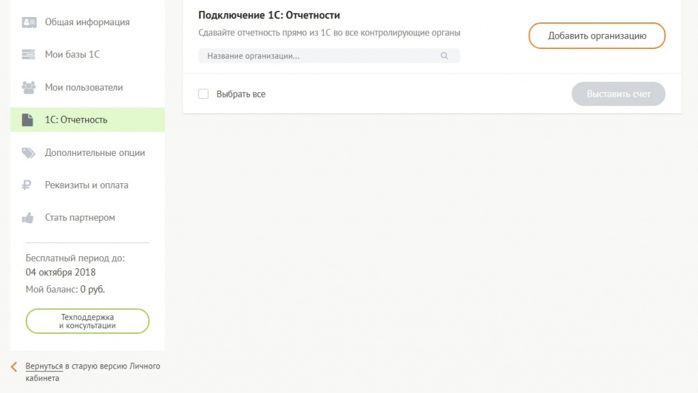Select the 1С: Отчетность menu item
Viewport: 698px width, 393px height.
click(x=87, y=120)
